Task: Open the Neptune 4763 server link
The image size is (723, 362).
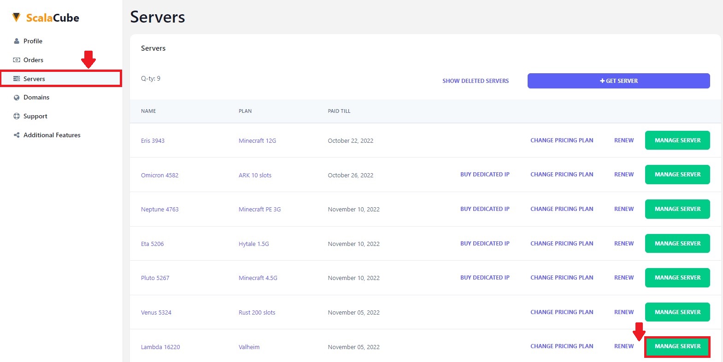Action: pyautogui.click(x=159, y=209)
